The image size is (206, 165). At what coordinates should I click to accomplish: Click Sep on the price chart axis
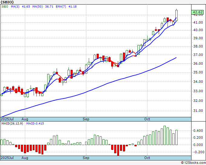click(86, 119)
